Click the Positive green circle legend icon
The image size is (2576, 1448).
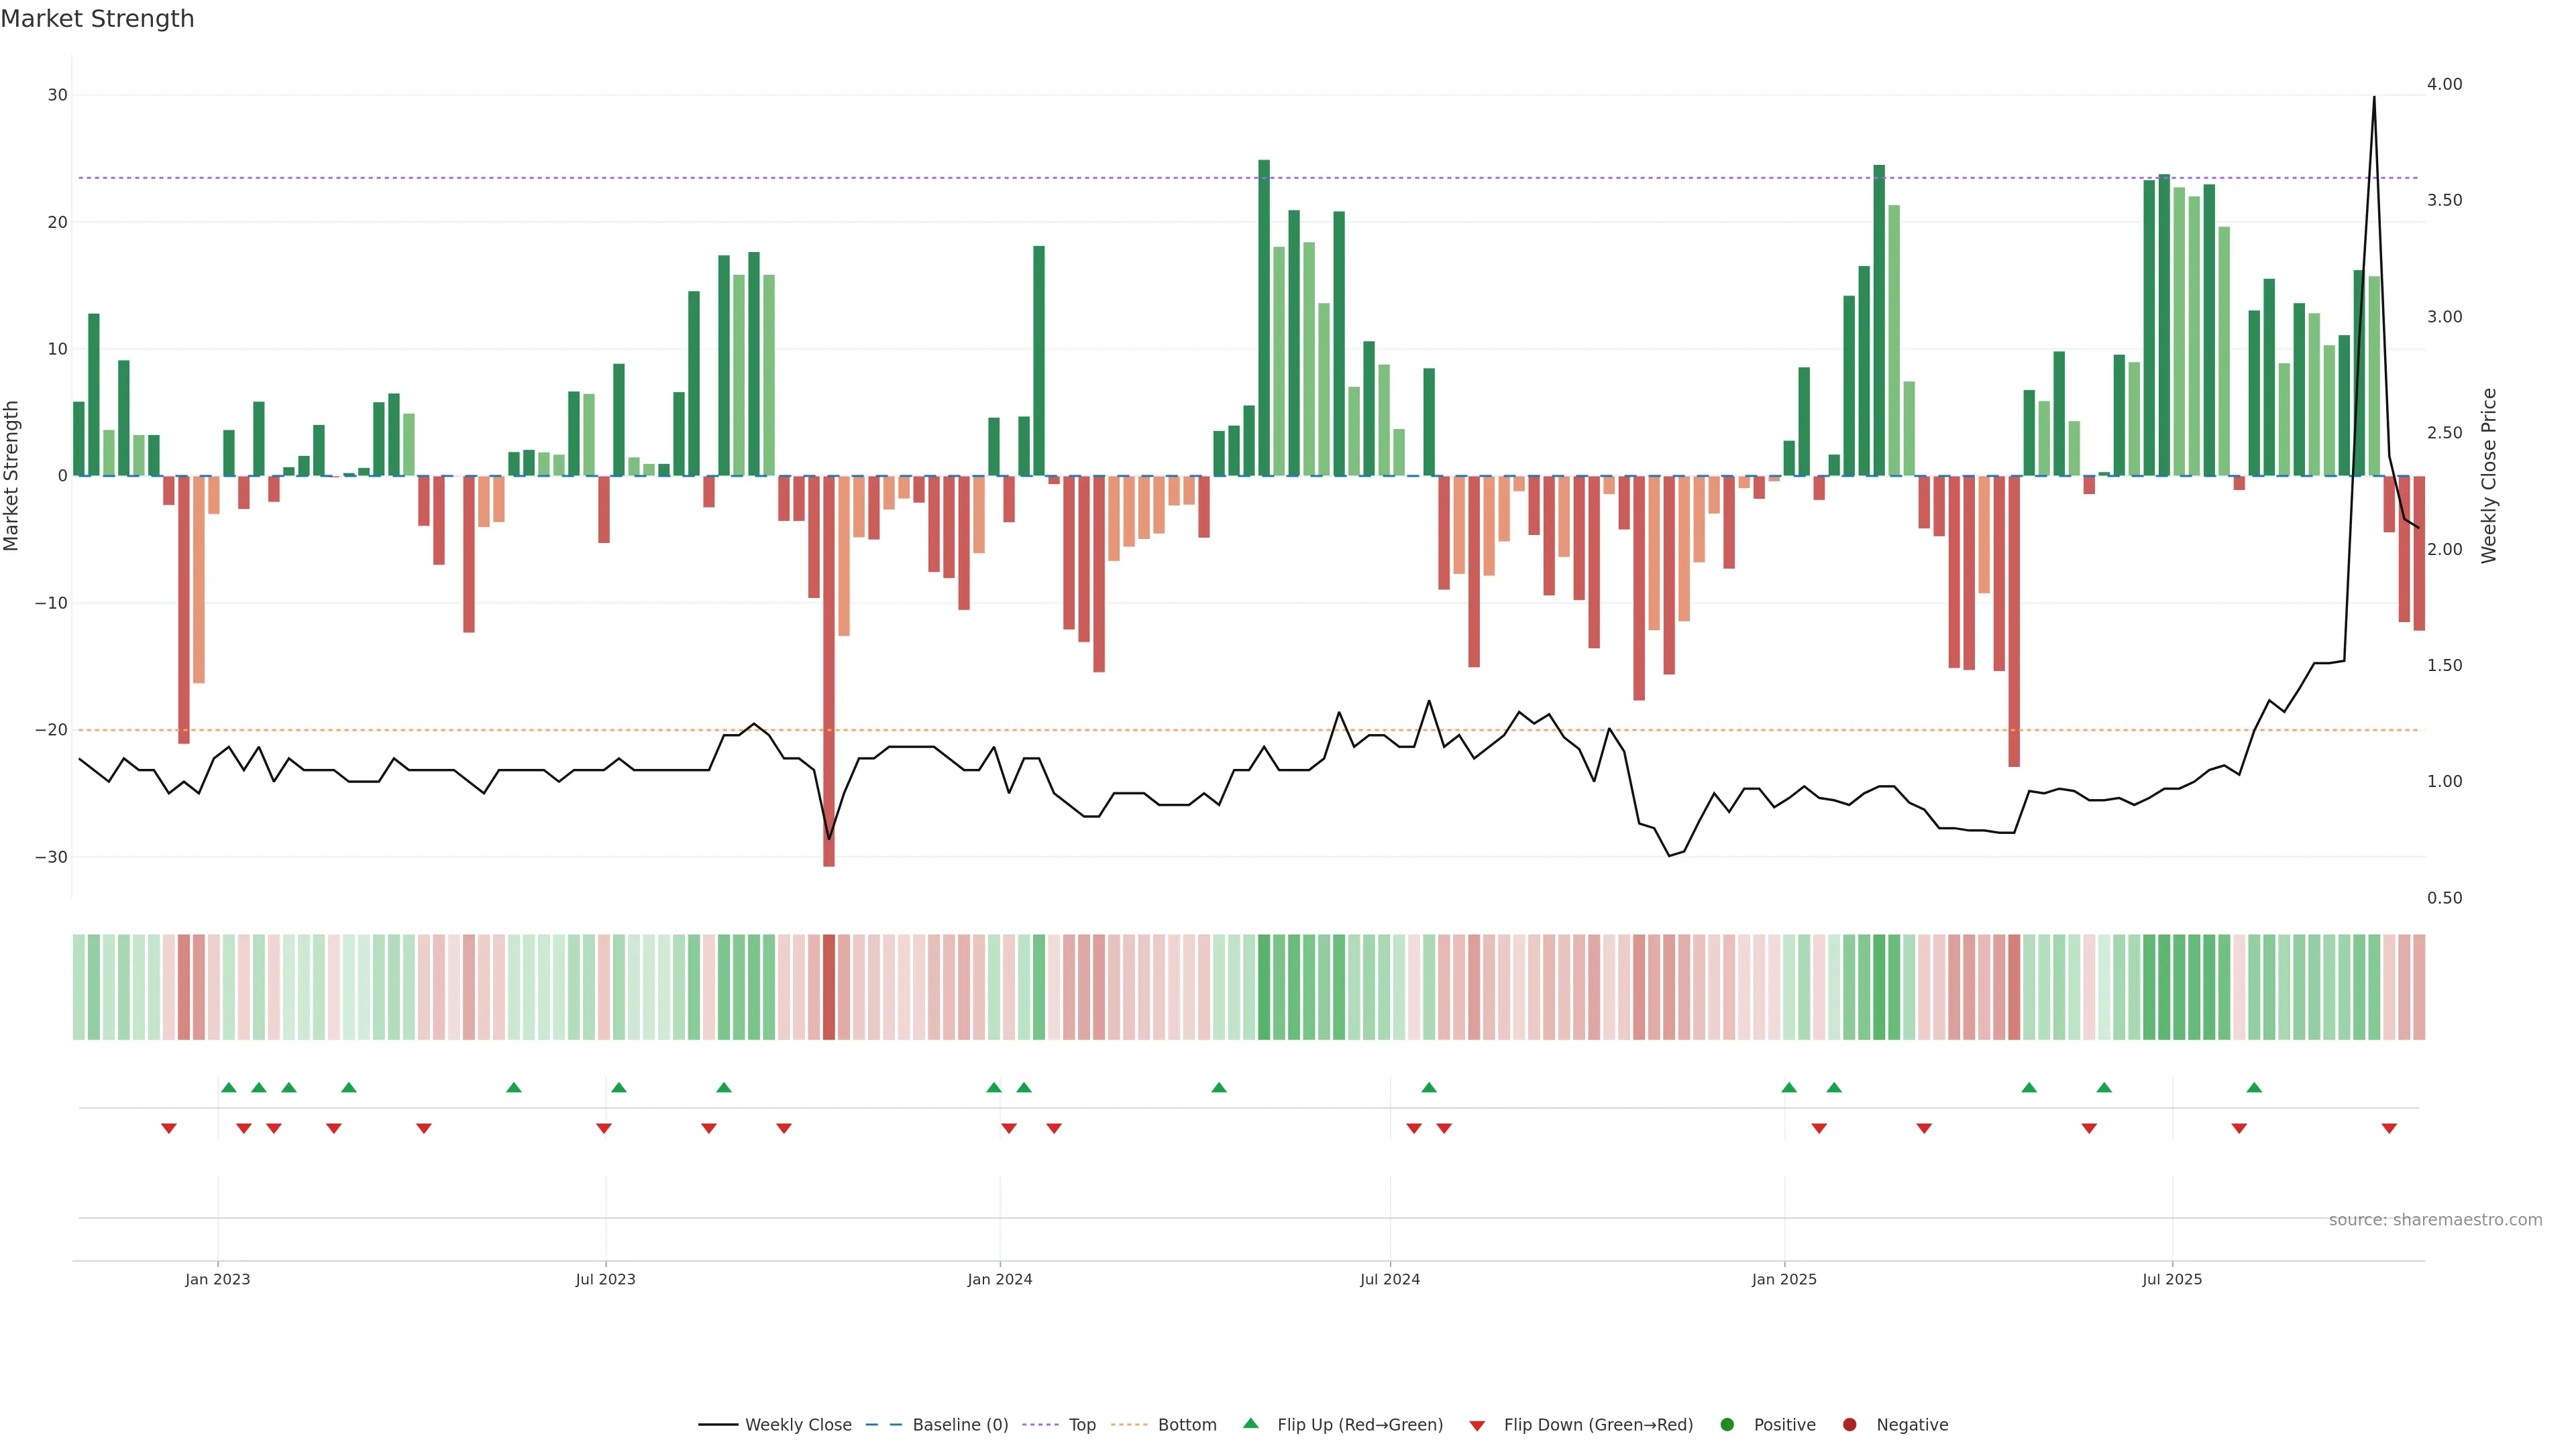(1727, 1424)
